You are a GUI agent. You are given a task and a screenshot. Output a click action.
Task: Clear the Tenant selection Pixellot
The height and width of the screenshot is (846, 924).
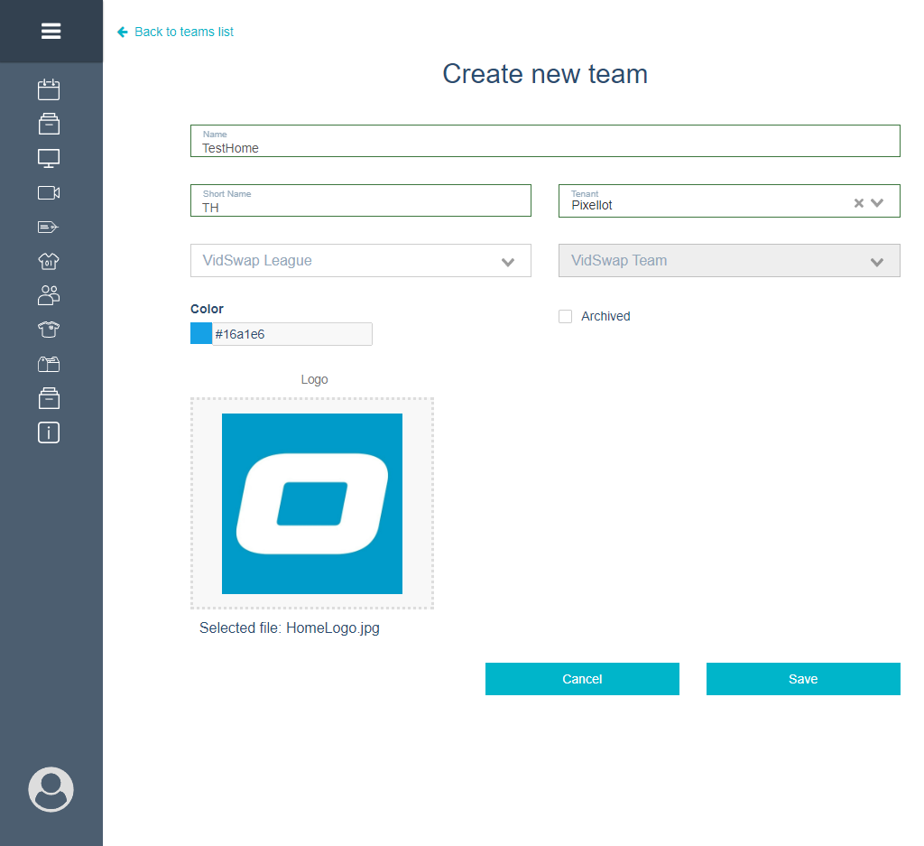click(x=859, y=203)
